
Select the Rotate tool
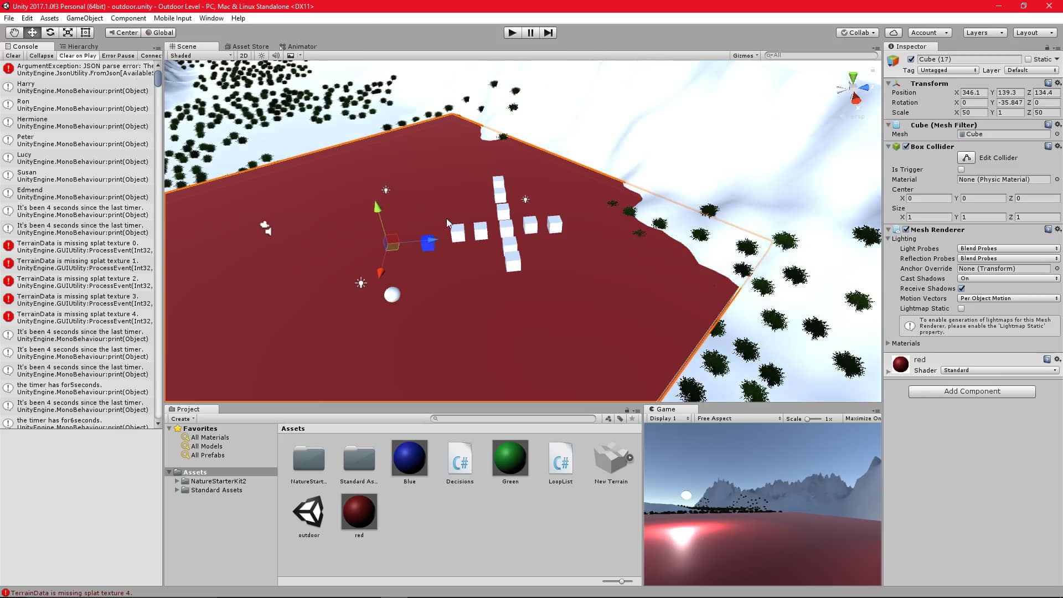point(50,33)
